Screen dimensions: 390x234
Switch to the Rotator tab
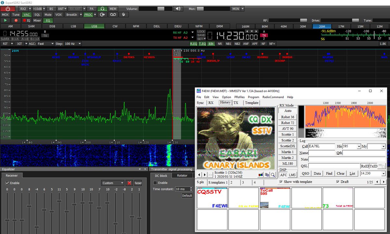click(182, 176)
